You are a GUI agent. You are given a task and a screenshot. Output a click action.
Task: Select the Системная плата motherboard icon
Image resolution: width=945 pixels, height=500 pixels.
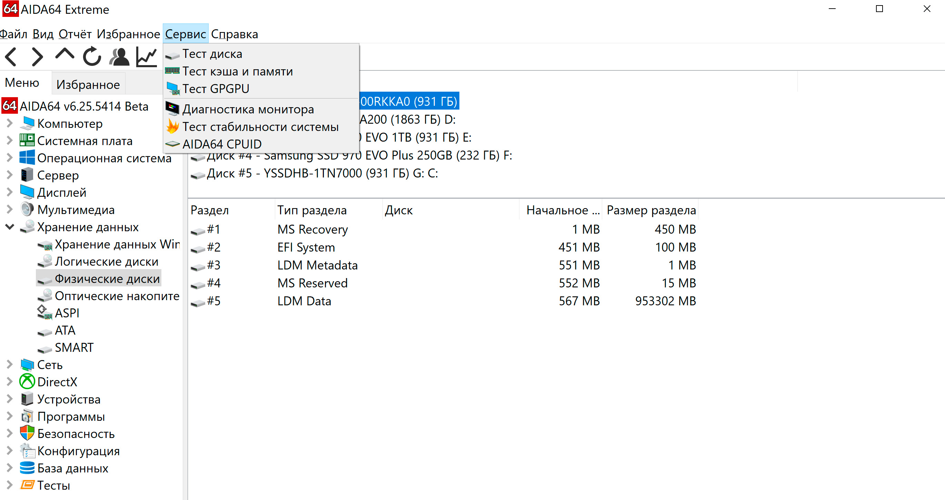[x=27, y=140]
